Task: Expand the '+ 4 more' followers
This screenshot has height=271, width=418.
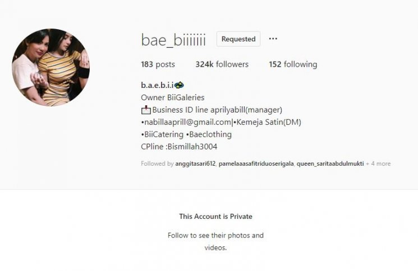Action: pyautogui.click(x=378, y=163)
